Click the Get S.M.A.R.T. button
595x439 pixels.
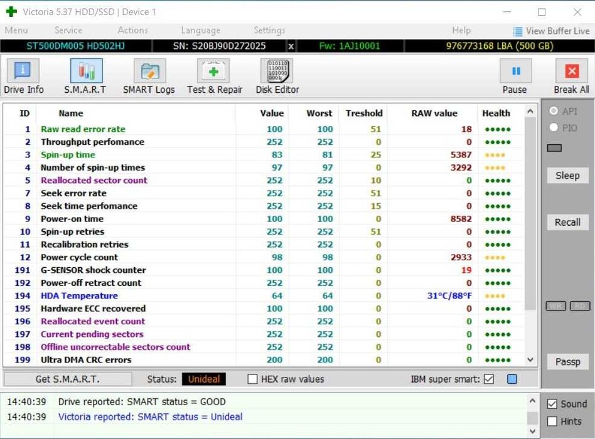point(68,379)
